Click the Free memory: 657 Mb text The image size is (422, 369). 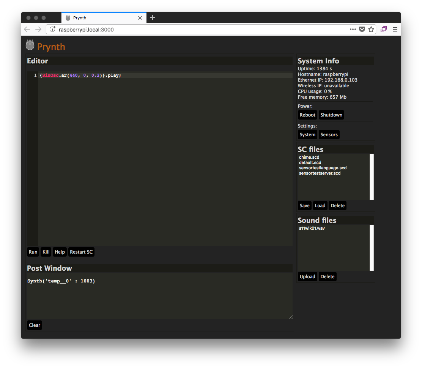point(322,97)
